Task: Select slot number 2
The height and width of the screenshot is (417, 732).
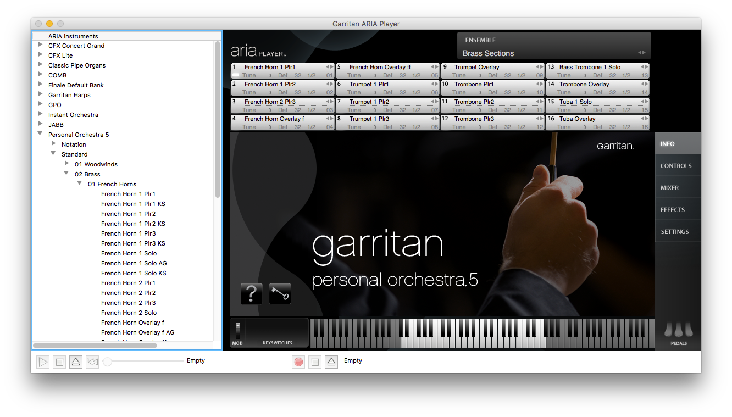Action: [234, 84]
